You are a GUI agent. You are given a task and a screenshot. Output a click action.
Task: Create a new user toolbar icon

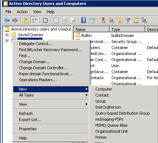tap(103, 20)
